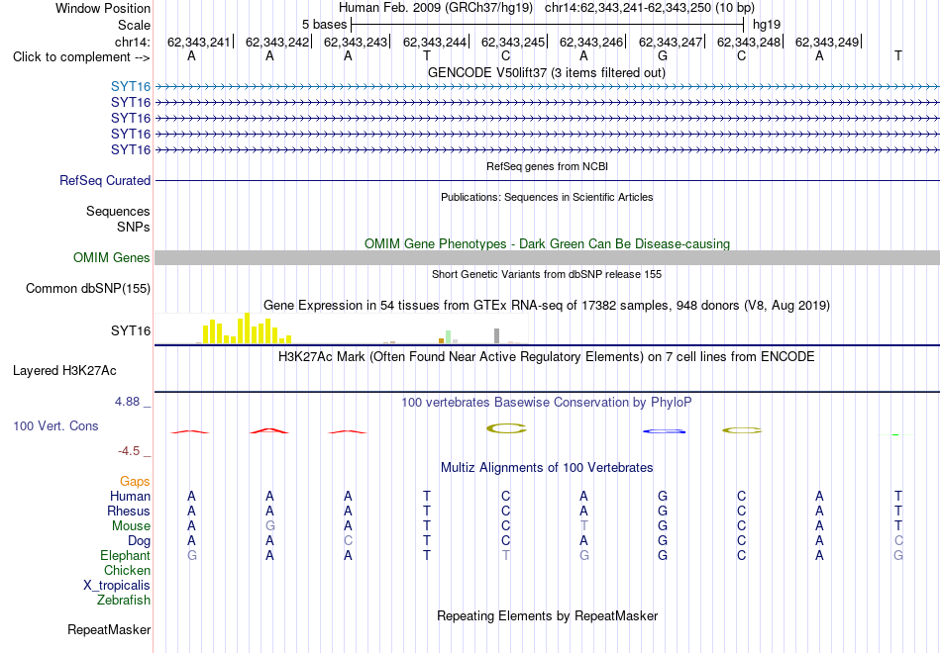This screenshot has width=941, height=653.
Task: Click the mismatched G in the Mouse row
Action: [x=270, y=526]
